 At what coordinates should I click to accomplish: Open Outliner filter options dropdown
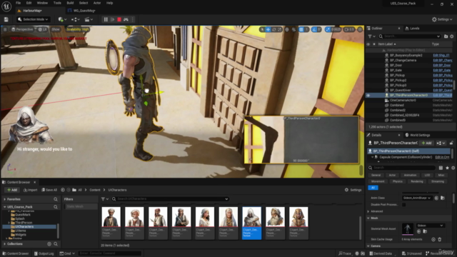(371, 36)
